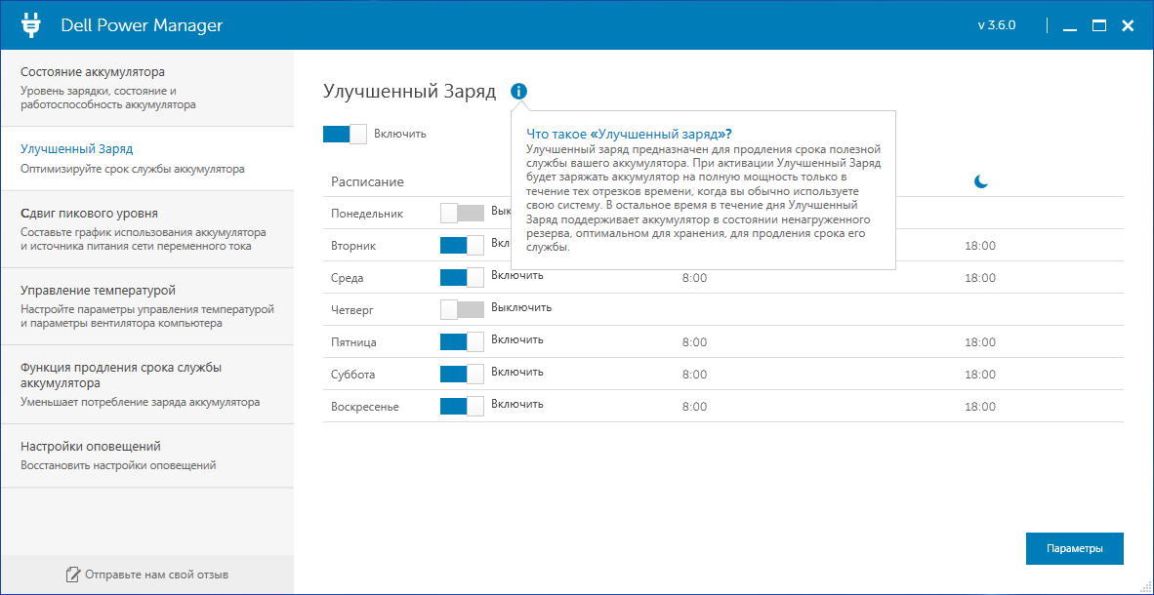
Task: Turn on the Четверг schedule switch
Action: 462,309
